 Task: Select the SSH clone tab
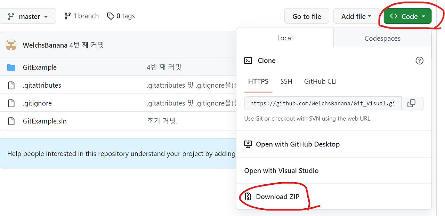click(286, 81)
